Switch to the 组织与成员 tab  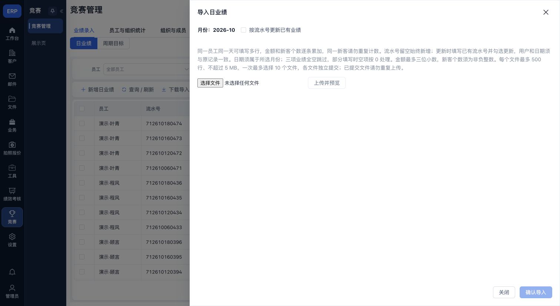pyautogui.click(x=173, y=30)
